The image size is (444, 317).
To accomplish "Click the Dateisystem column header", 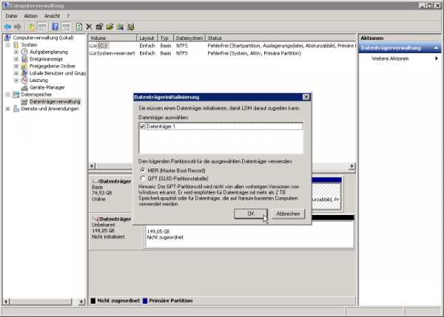I will [189, 37].
